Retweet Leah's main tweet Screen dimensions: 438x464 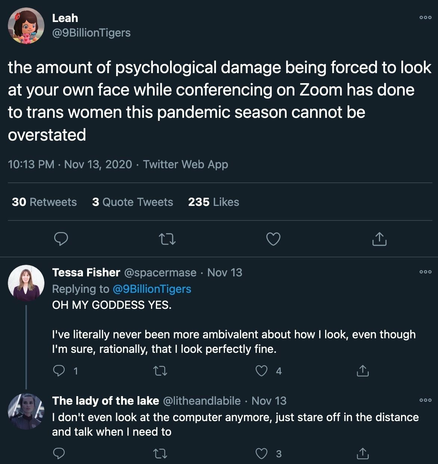tap(167, 239)
